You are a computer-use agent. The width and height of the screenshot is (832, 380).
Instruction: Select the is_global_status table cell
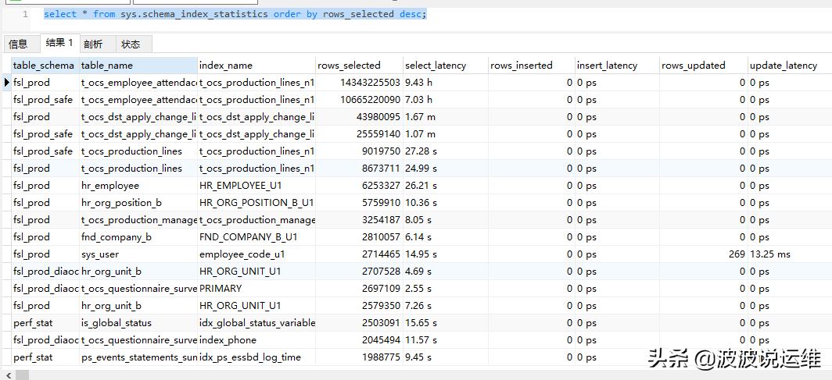click(x=138, y=323)
